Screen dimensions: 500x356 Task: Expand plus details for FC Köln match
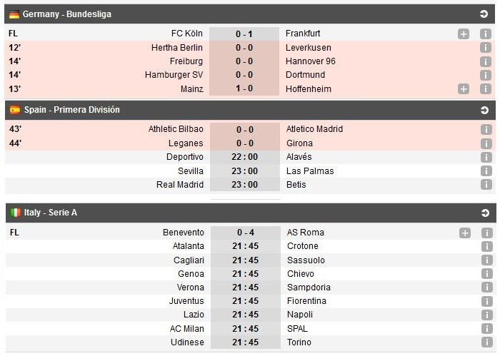click(464, 34)
